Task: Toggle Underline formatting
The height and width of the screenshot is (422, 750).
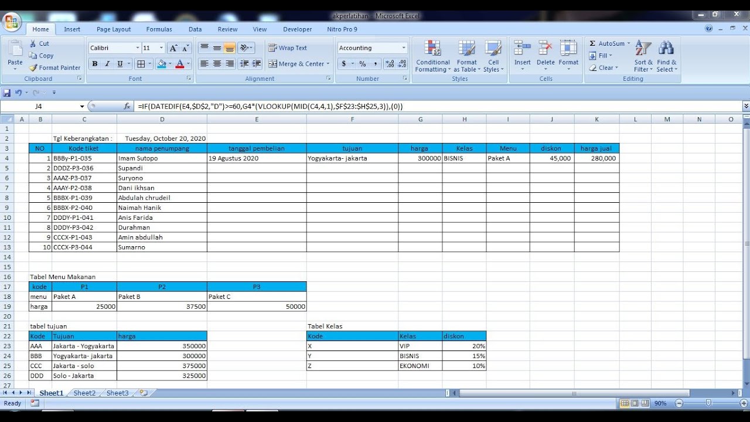Action: [x=120, y=64]
